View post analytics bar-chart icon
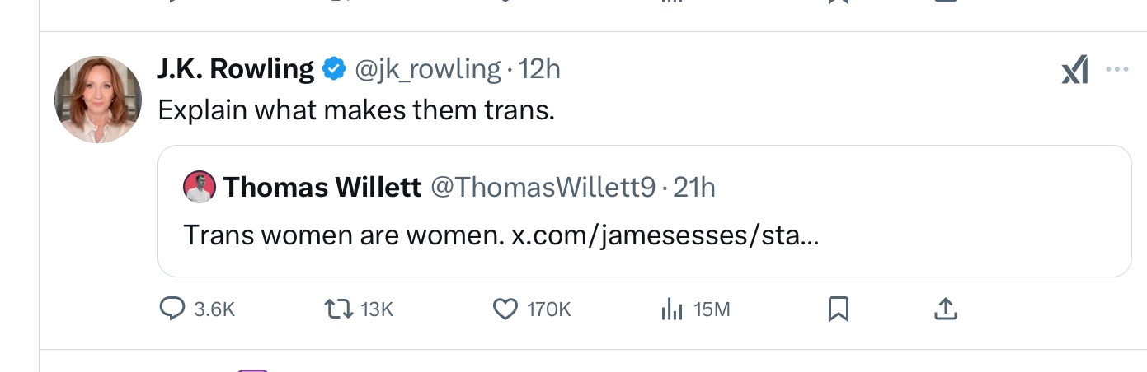 coord(672,309)
